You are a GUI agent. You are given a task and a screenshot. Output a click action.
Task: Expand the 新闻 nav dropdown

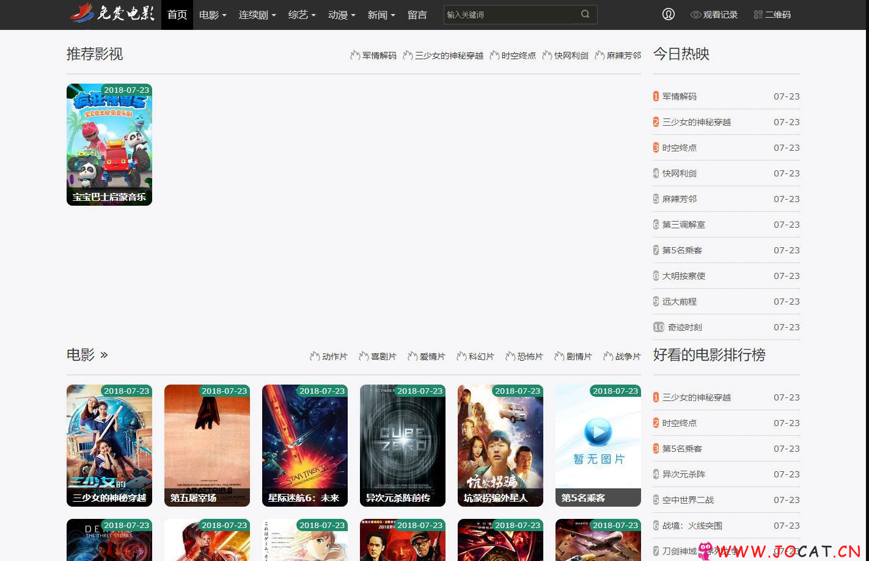click(381, 15)
